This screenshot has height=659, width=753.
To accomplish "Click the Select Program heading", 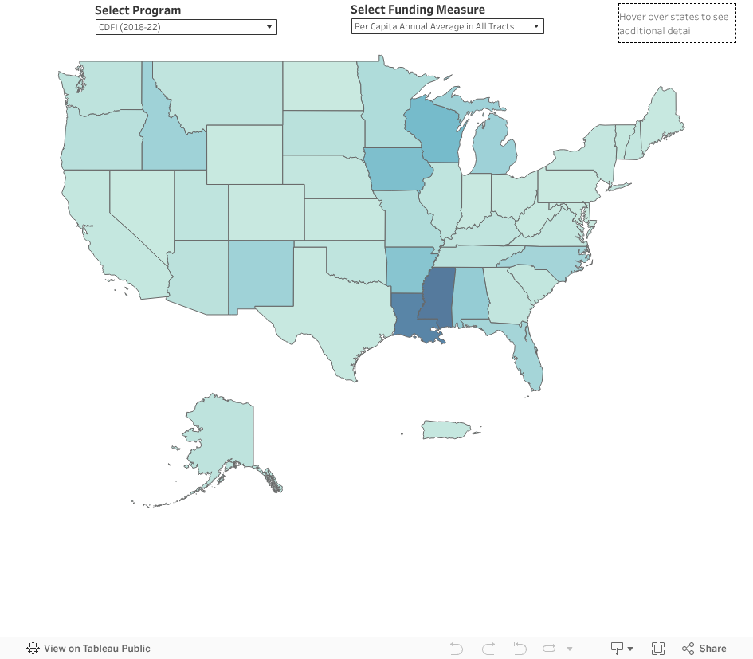I will pos(138,10).
